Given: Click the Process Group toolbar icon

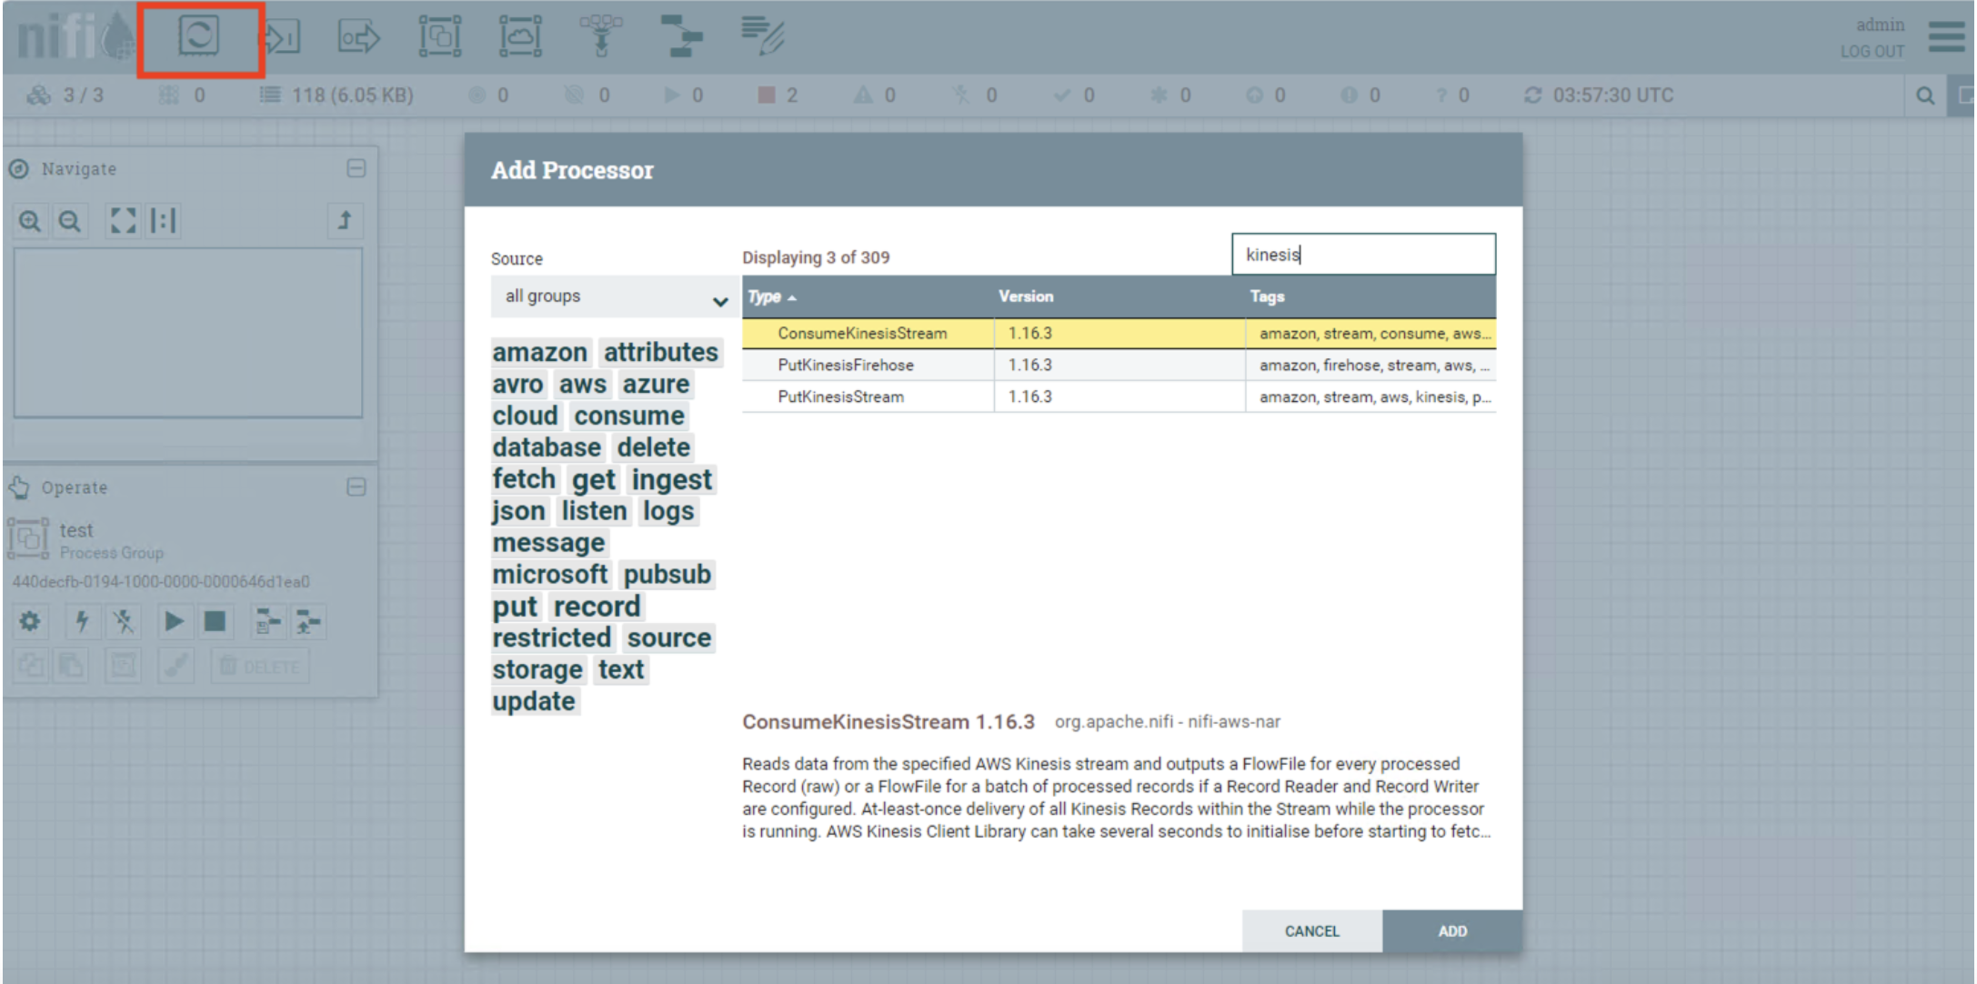Looking at the screenshot, I should pos(439,36).
